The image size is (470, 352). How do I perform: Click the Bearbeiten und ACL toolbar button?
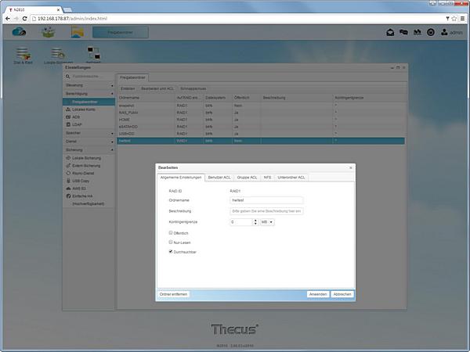(157, 88)
